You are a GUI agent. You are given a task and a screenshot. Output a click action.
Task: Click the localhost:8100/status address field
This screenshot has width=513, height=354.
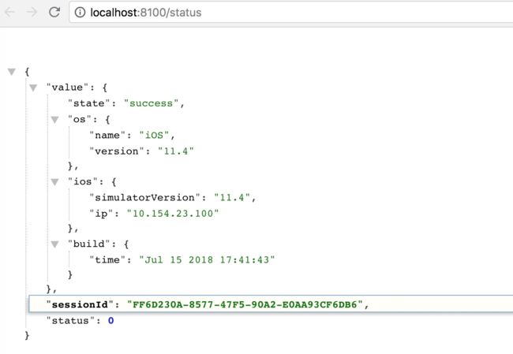[x=291, y=13]
